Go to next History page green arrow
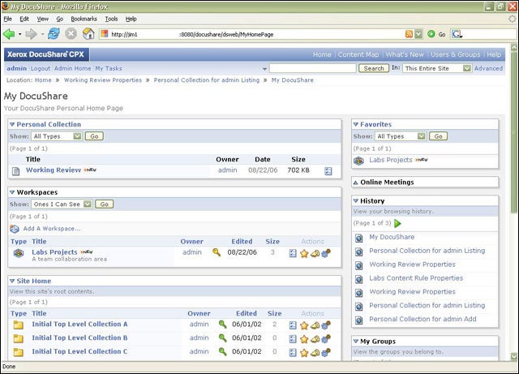 click(398, 223)
